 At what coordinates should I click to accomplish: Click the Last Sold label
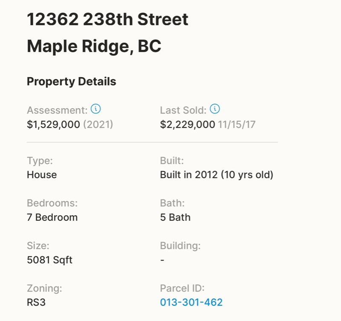tap(183, 110)
